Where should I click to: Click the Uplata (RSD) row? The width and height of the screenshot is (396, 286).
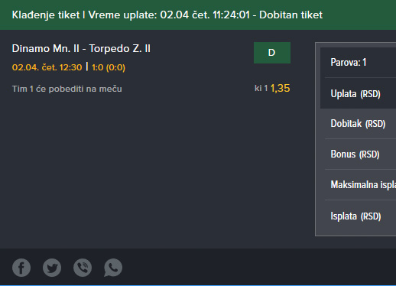tap(358, 93)
